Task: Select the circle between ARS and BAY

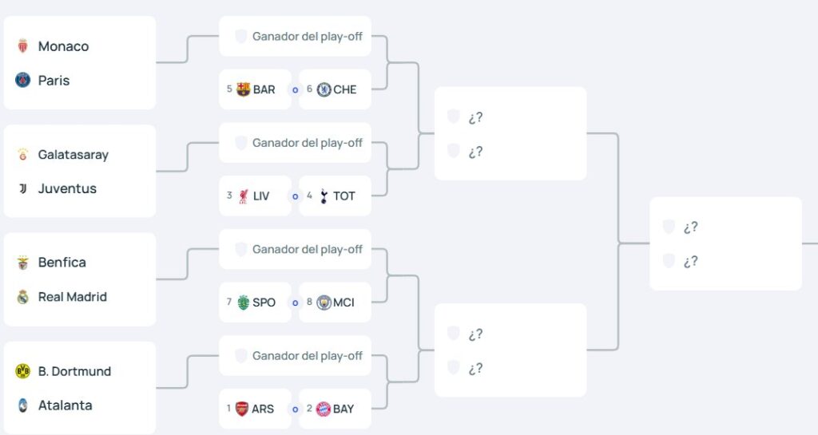Action: [295, 409]
